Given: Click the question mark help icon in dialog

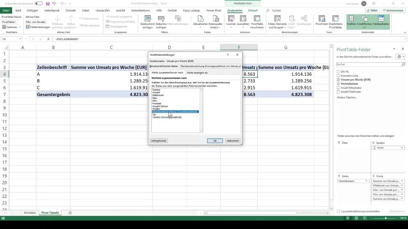Looking at the screenshot, I should [x=228, y=55].
